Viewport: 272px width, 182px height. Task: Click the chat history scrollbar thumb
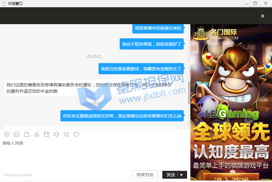[189, 92]
